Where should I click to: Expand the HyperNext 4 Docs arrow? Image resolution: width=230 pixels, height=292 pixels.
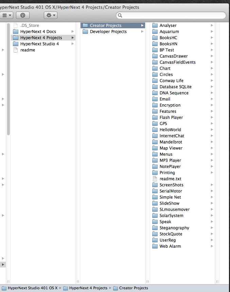[73, 31]
